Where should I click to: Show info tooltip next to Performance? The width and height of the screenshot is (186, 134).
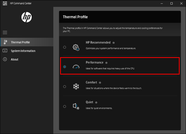pyautogui.click(x=107, y=63)
